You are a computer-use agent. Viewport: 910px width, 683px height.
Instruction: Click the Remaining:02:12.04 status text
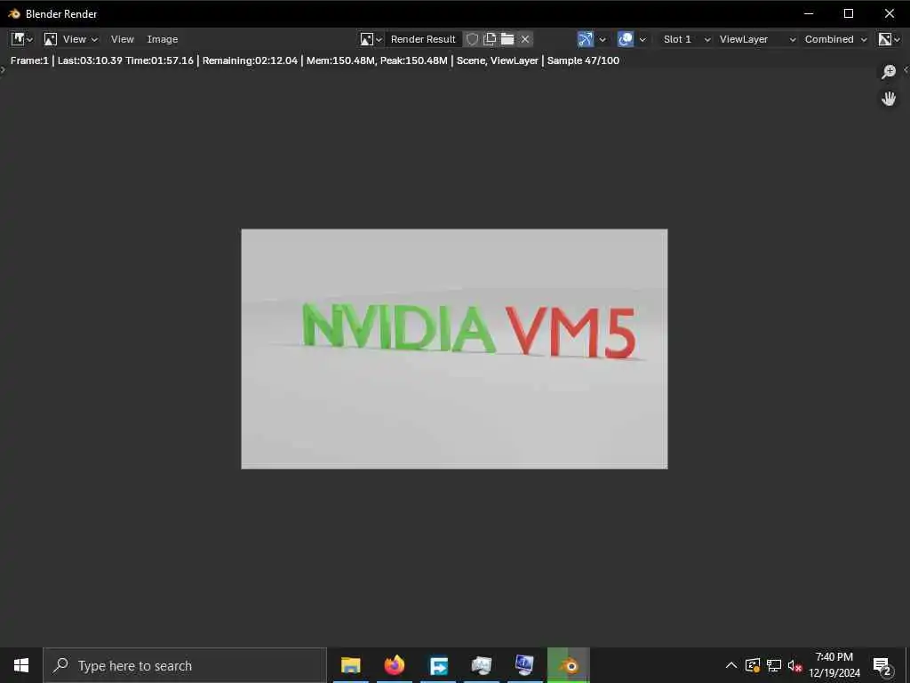point(250,60)
